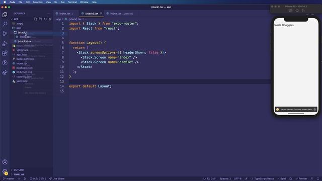This screenshot has height=181, width=322.
Task: Open the View menu
Action: [48, 2]
